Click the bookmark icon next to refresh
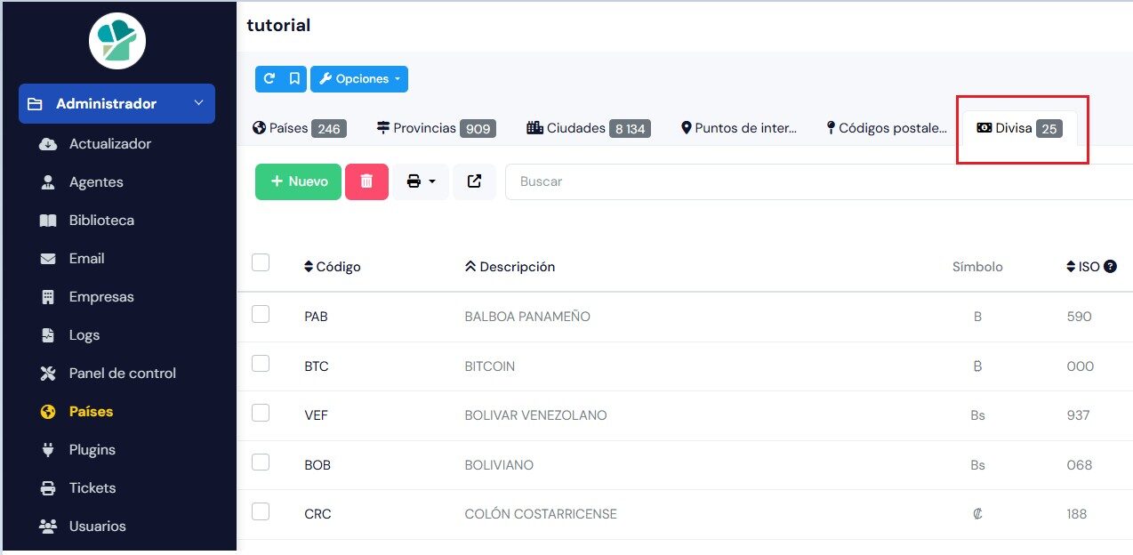1133x555 pixels. click(294, 79)
